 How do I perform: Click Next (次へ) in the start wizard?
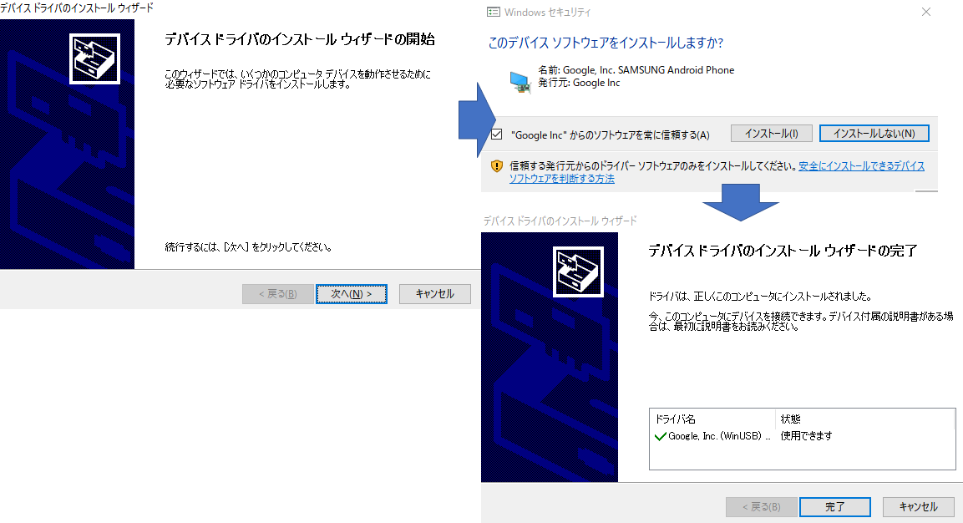pyautogui.click(x=352, y=294)
